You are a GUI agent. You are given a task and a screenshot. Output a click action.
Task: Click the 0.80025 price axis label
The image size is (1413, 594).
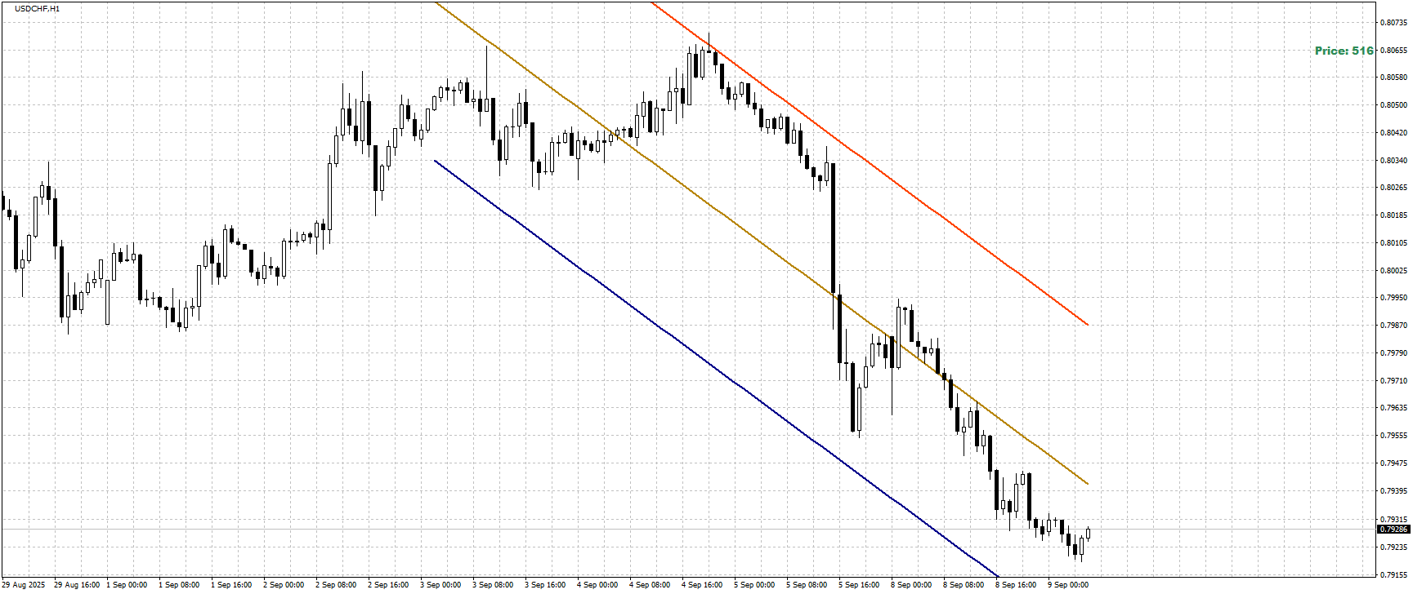(1393, 271)
